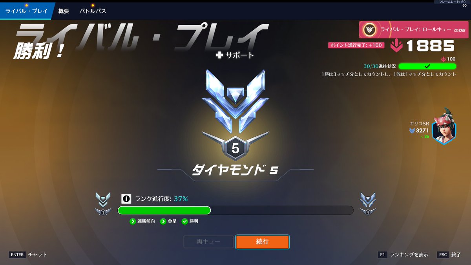The width and height of the screenshot is (471, 265).
Task: Click the キリコSR label
Action: click(x=419, y=124)
